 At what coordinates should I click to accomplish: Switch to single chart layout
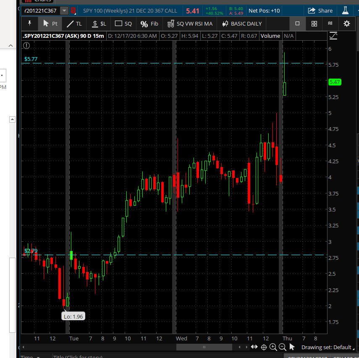point(297,24)
